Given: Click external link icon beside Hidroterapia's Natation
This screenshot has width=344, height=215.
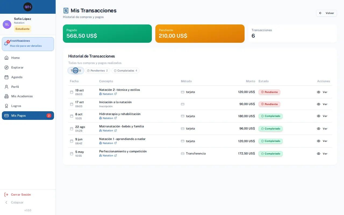Looking at the screenshot, I should pos(116,118).
